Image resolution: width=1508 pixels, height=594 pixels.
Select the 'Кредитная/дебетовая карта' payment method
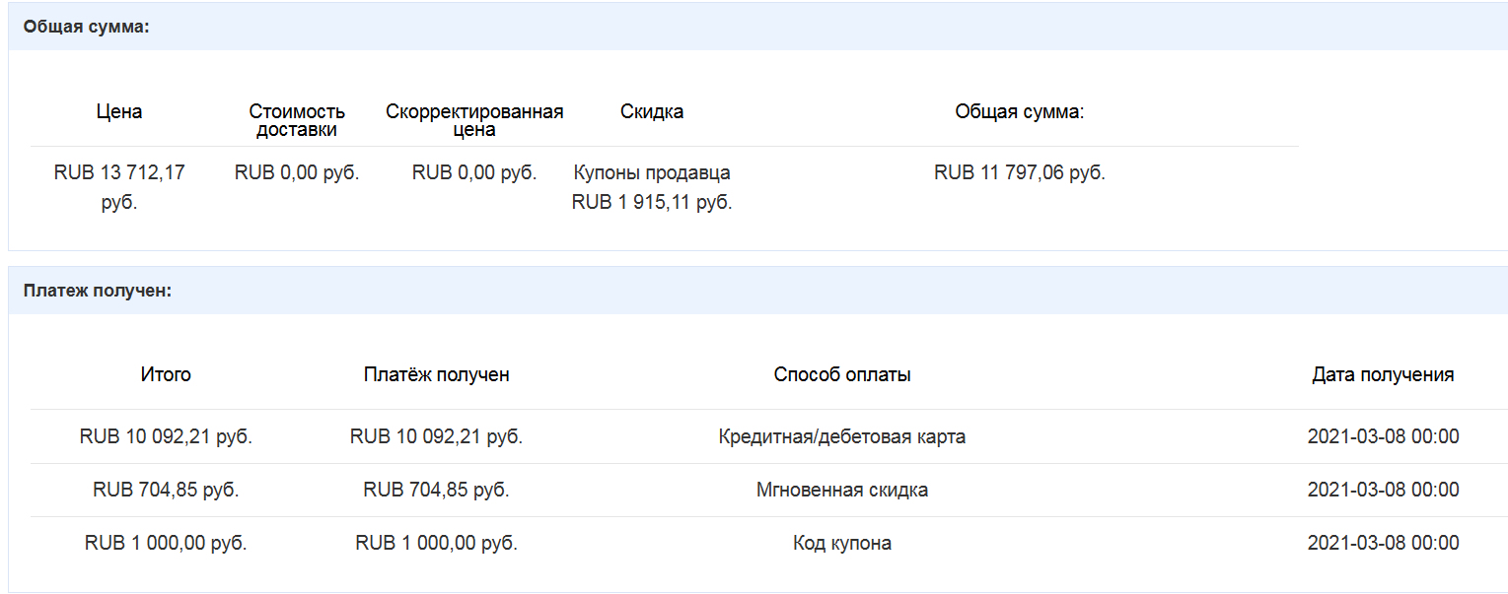(x=842, y=436)
